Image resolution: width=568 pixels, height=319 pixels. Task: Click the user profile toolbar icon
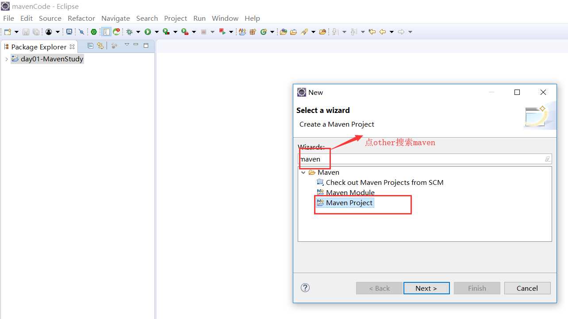(x=49, y=32)
